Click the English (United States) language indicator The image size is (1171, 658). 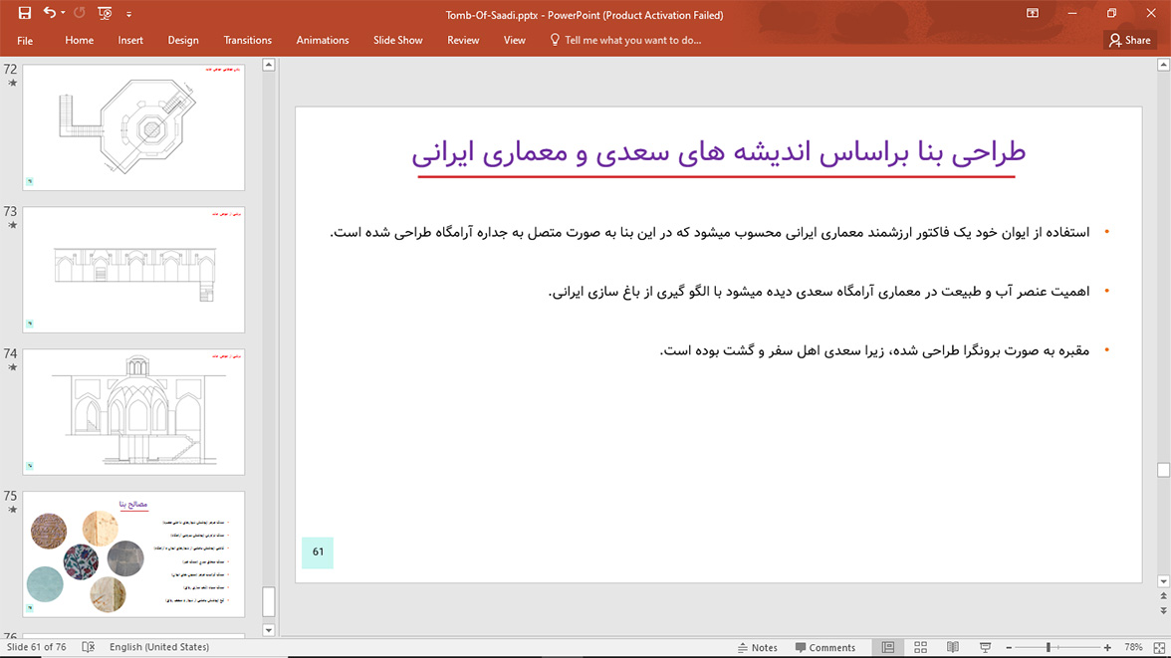click(x=159, y=647)
